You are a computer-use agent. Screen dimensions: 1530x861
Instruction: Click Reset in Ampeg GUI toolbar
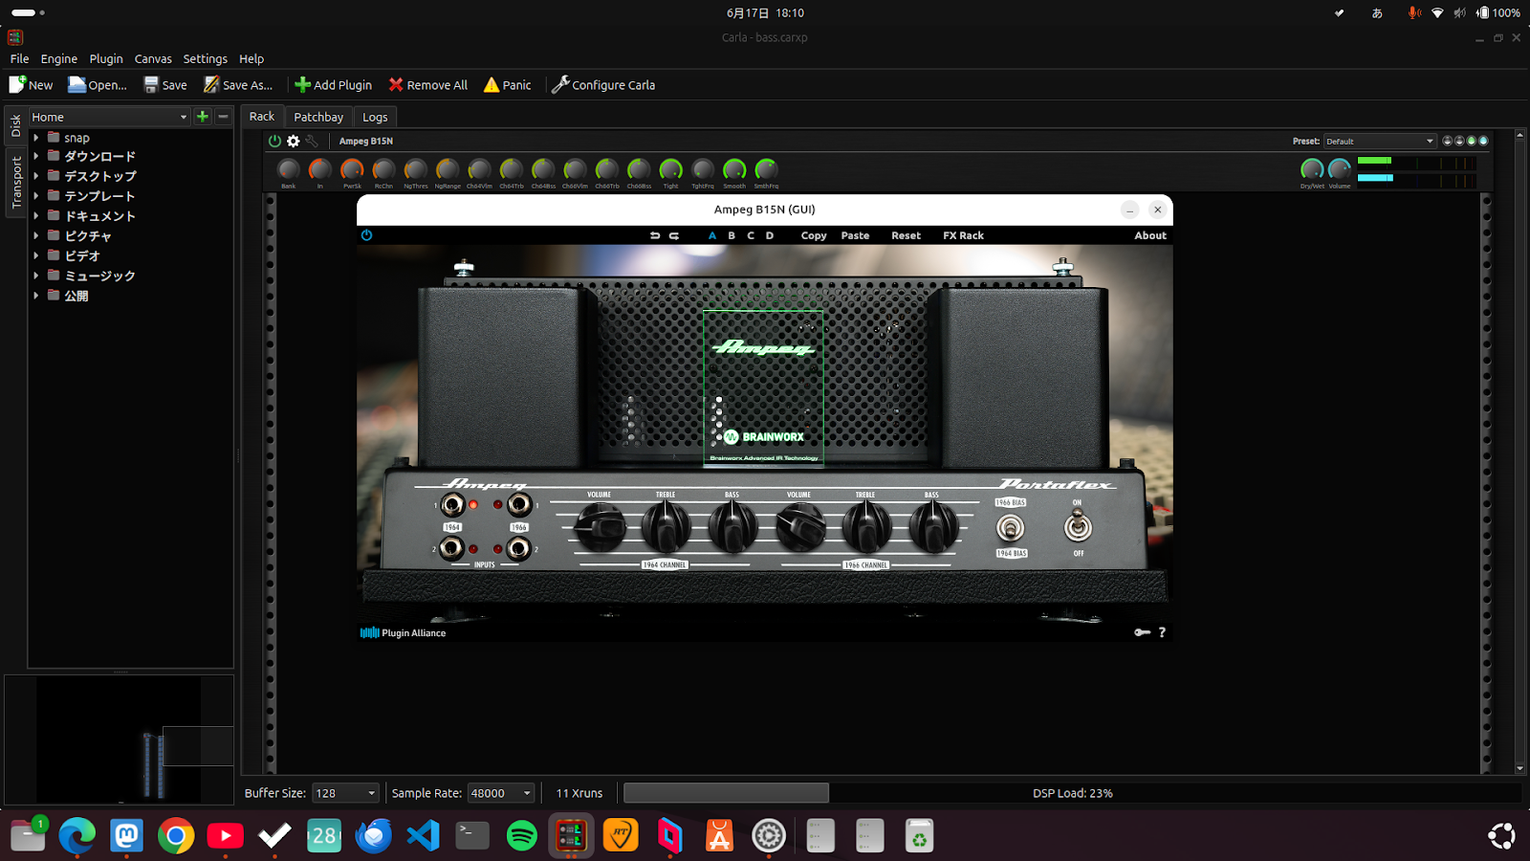pos(906,235)
